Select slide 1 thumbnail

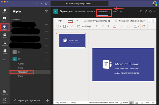[72, 40]
